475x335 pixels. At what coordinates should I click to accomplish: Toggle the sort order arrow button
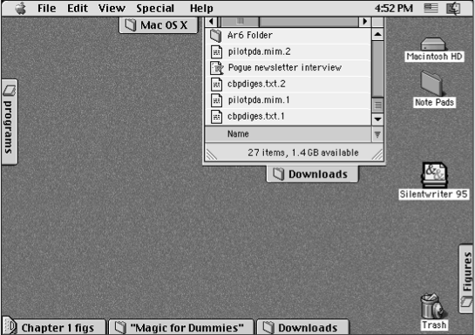click(377, 134)
